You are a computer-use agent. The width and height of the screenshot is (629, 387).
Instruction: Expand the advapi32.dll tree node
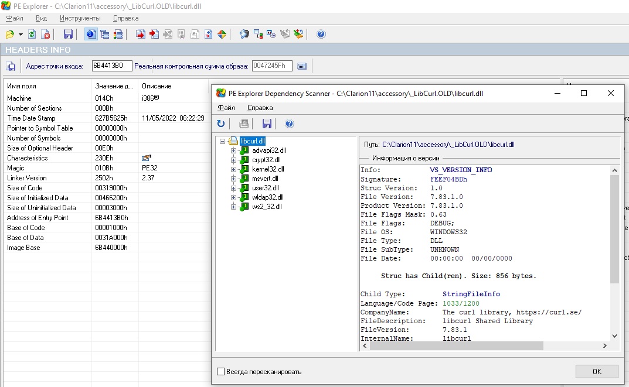click(233, 150)
